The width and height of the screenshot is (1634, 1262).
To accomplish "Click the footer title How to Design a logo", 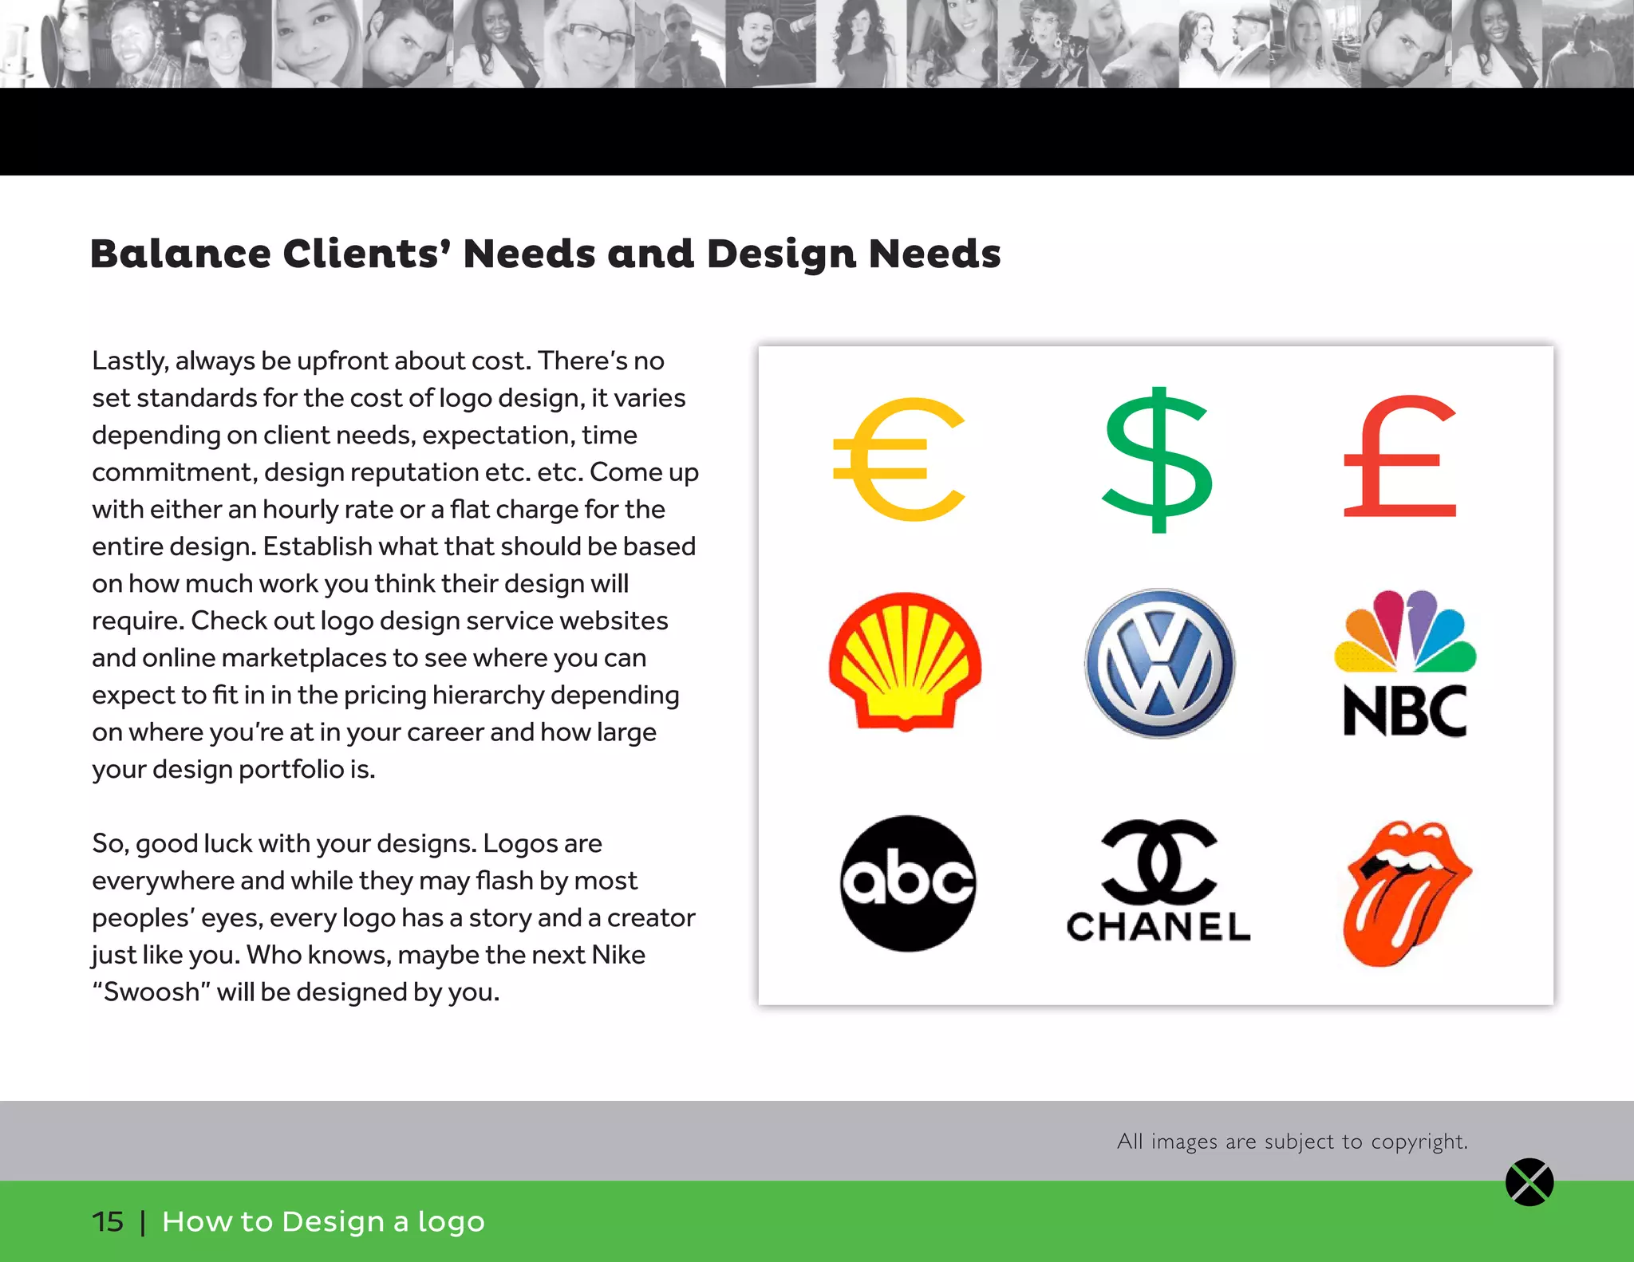I will pyautogui.click(x=323, y=1221).
